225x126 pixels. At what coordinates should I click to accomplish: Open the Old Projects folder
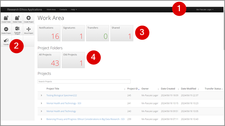(73, 60)
